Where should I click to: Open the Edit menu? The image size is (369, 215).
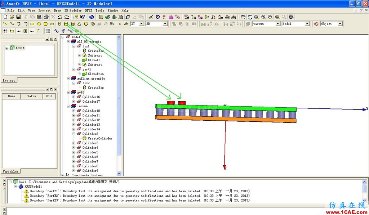click(21, 10)
